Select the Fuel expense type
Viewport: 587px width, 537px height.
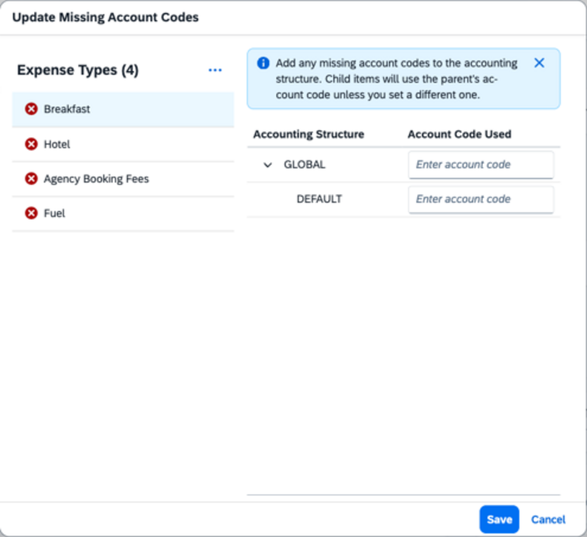click(123, 213)
